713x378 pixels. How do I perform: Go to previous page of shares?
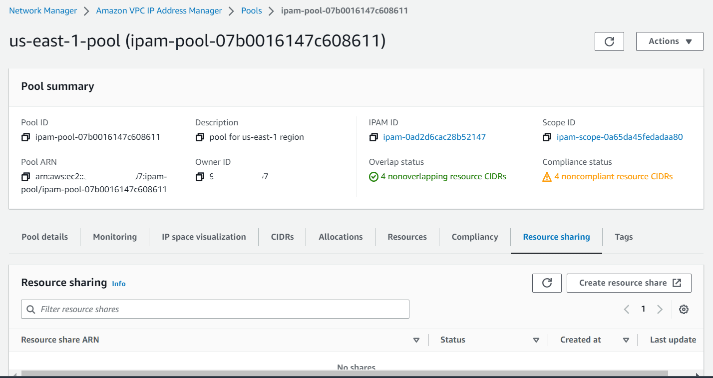[627, 310]
